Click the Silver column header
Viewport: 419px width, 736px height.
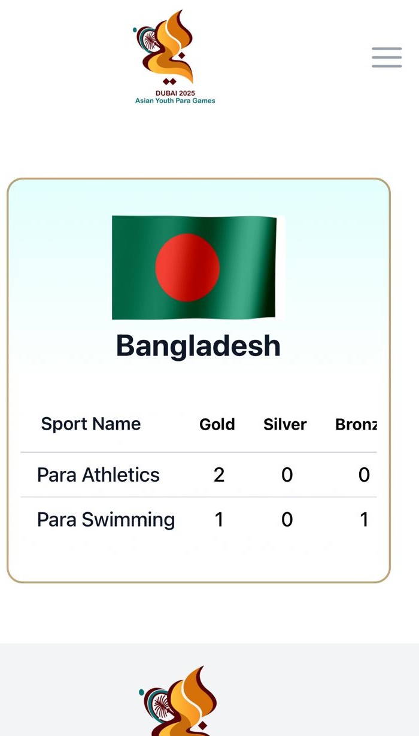(x=285, y=424)
